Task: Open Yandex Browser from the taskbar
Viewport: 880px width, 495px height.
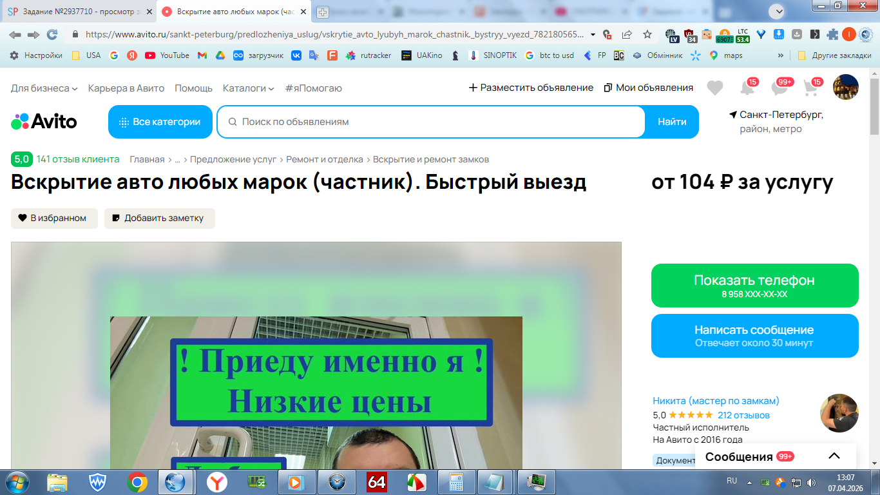Action: tap(217, 481)
